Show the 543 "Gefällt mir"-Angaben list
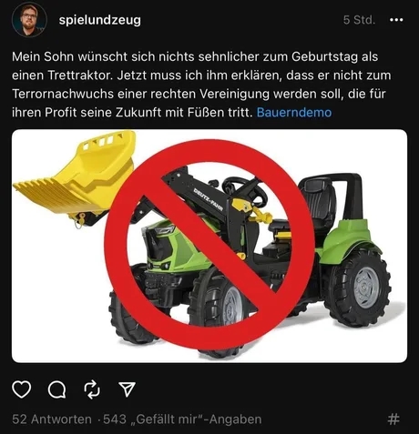Screen dimensions: 419x434 click(x=182, y=419)
